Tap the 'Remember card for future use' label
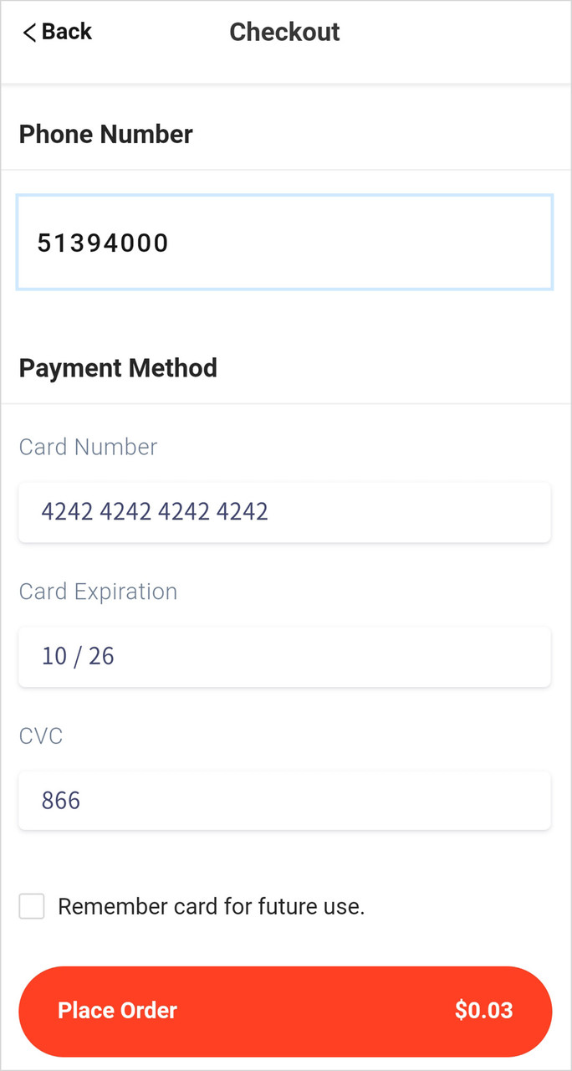 pyautogui.click(x=212, y=906)
